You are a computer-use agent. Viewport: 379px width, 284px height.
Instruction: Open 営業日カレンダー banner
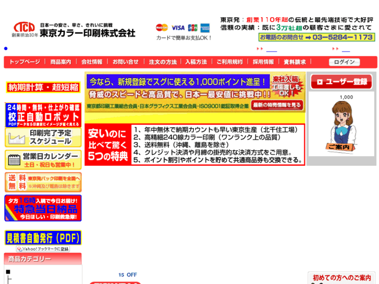pos(43,160)
